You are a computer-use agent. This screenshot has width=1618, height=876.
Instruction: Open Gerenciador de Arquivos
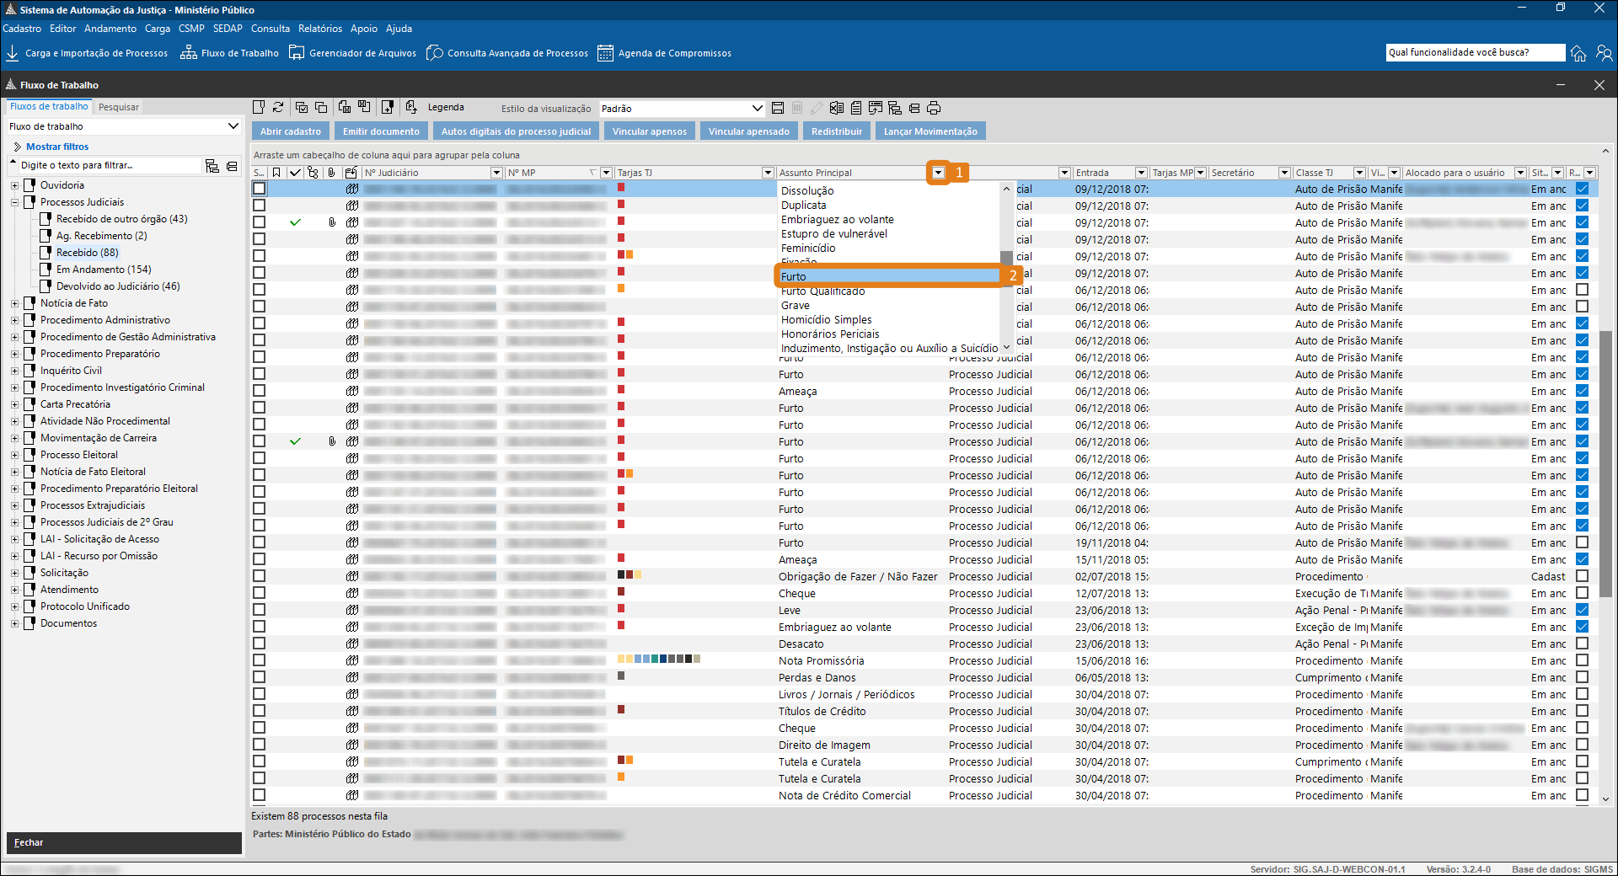(352, 53)
